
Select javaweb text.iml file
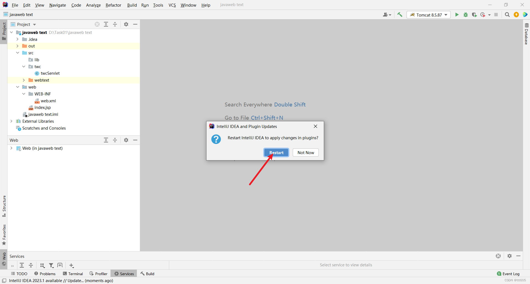[x=43, y=114]
